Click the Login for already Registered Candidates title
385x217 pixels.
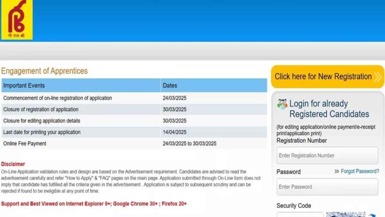329,108
